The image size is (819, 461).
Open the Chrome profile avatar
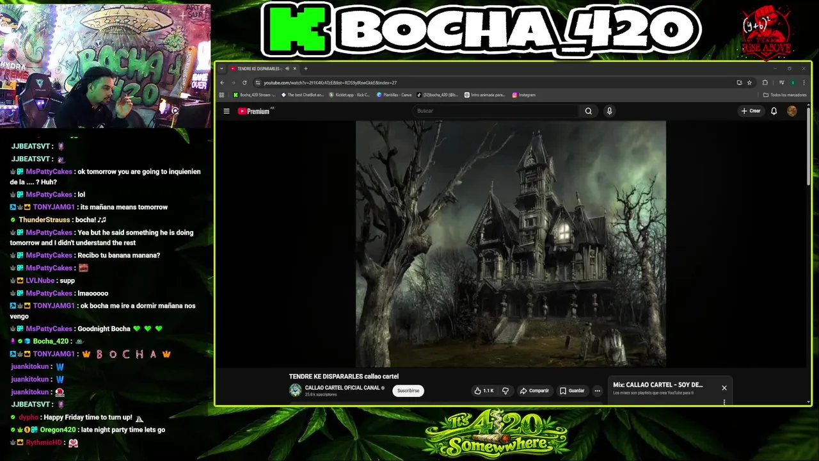point(793,83)
